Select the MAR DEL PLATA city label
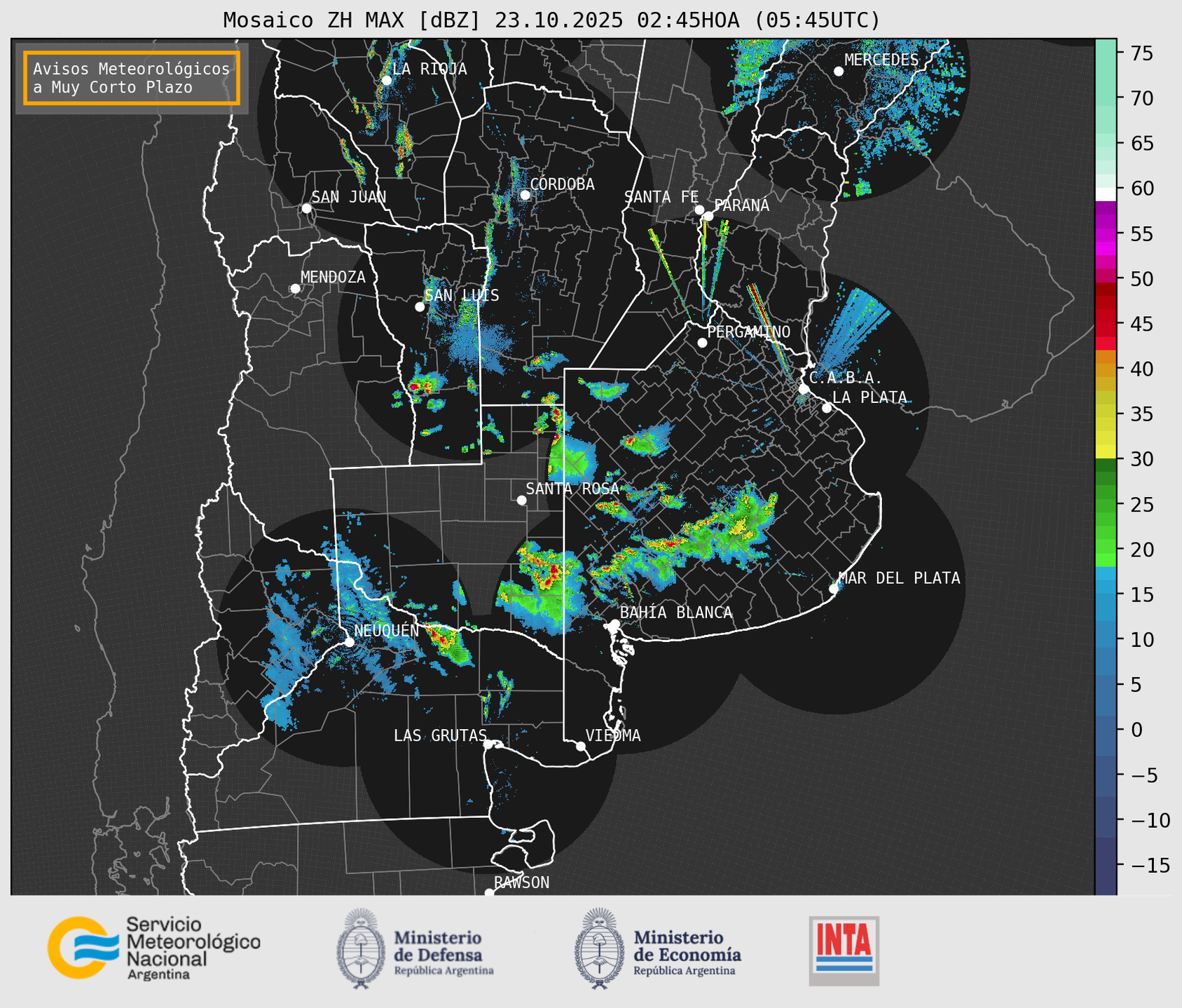The image size is (1182, 1008). (900, 578)
